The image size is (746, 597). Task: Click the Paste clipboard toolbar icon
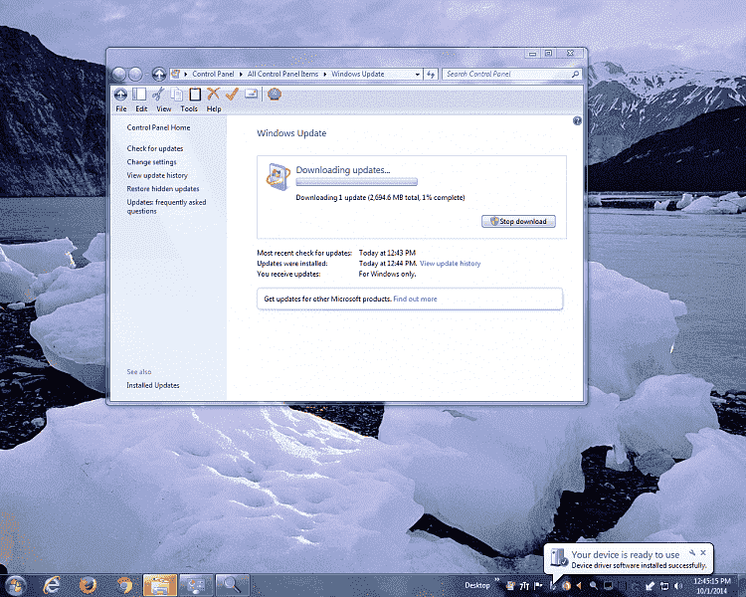[x=195, y=95]
